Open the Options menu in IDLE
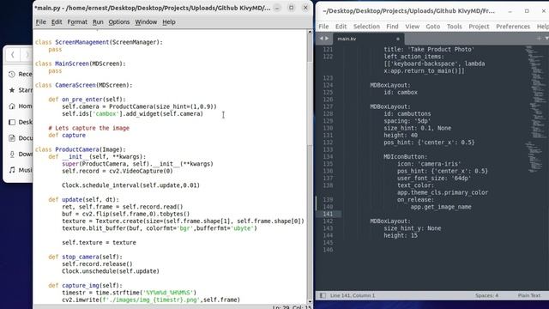 (x=118, y=22)
